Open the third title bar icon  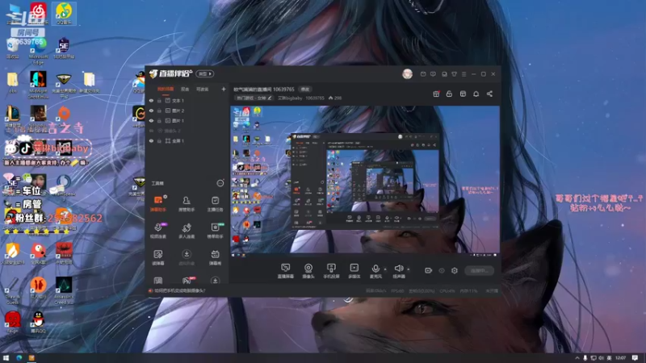tap(444, 74)
